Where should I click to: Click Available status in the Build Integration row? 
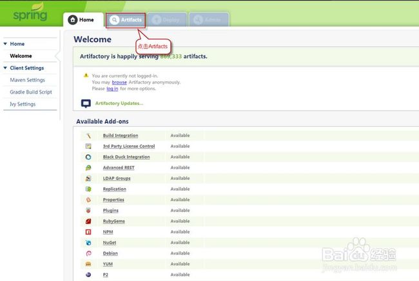point(180,136)
